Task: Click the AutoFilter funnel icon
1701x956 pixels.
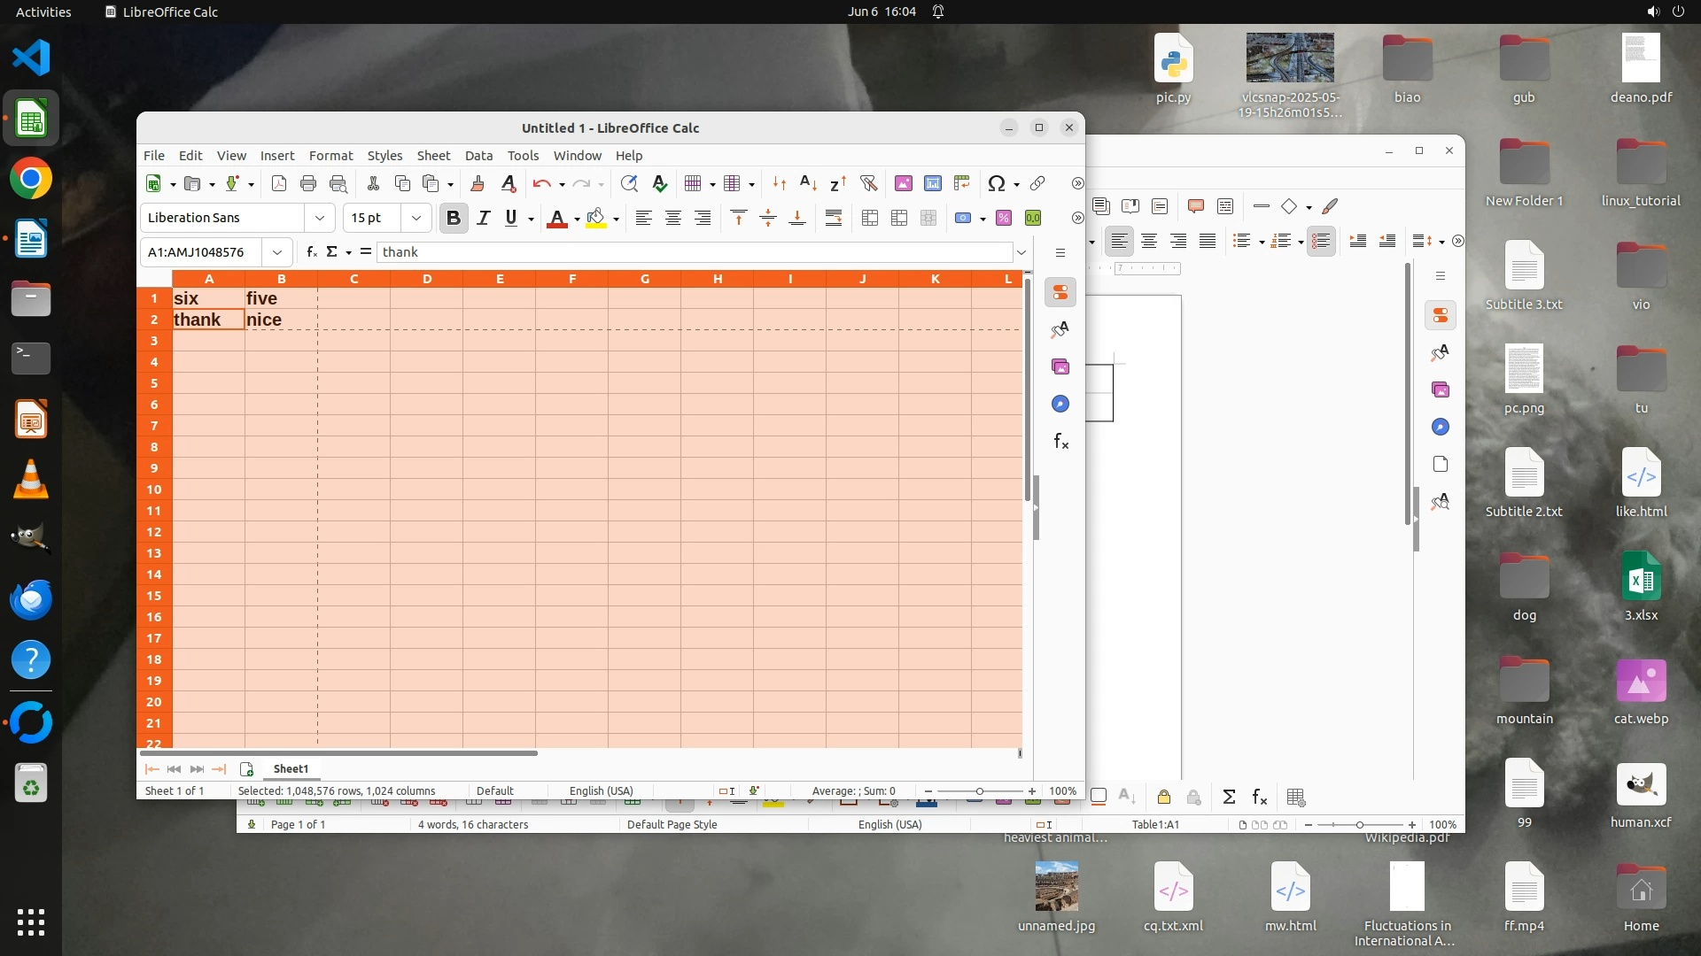Action: [x=868, y=183]
